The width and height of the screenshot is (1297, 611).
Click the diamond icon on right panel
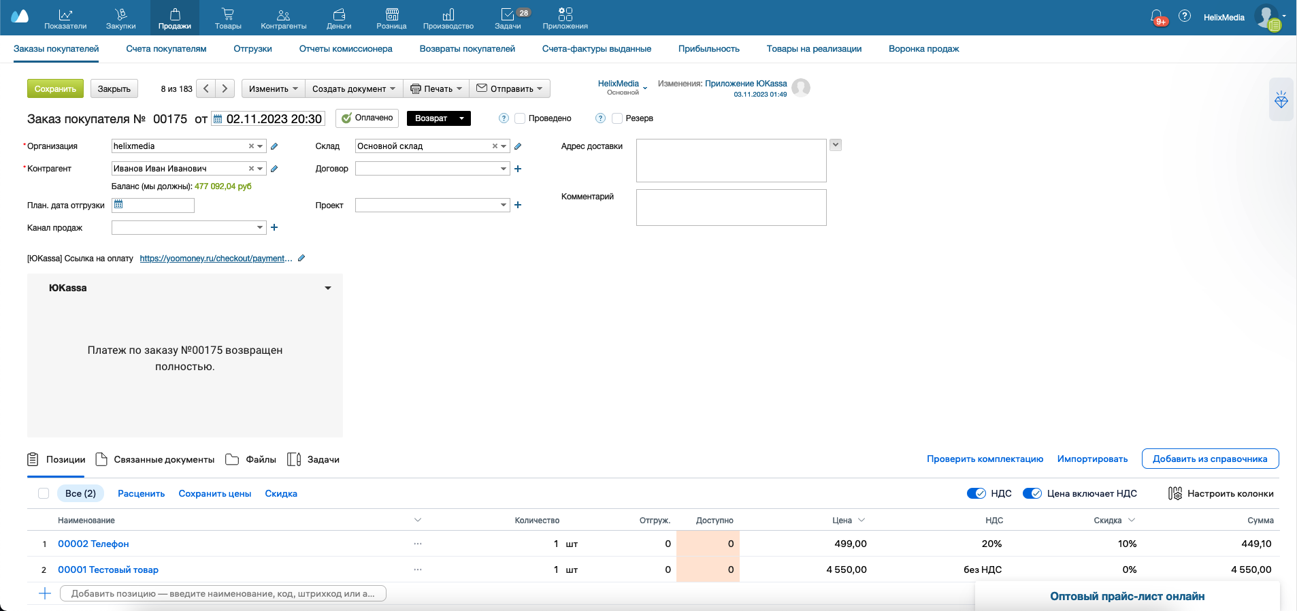pyautogui.click(x=1281, y=100)
